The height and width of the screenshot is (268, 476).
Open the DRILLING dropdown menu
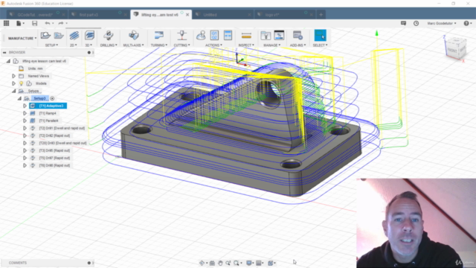click(x=109, y=45)
